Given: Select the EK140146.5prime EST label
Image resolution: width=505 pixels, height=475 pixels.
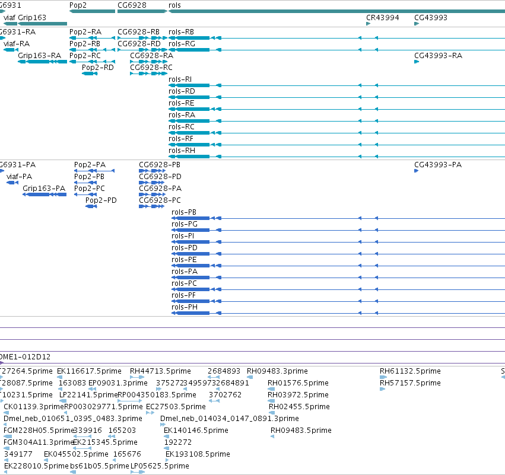Looking at the screenshot, I should 196,431.
